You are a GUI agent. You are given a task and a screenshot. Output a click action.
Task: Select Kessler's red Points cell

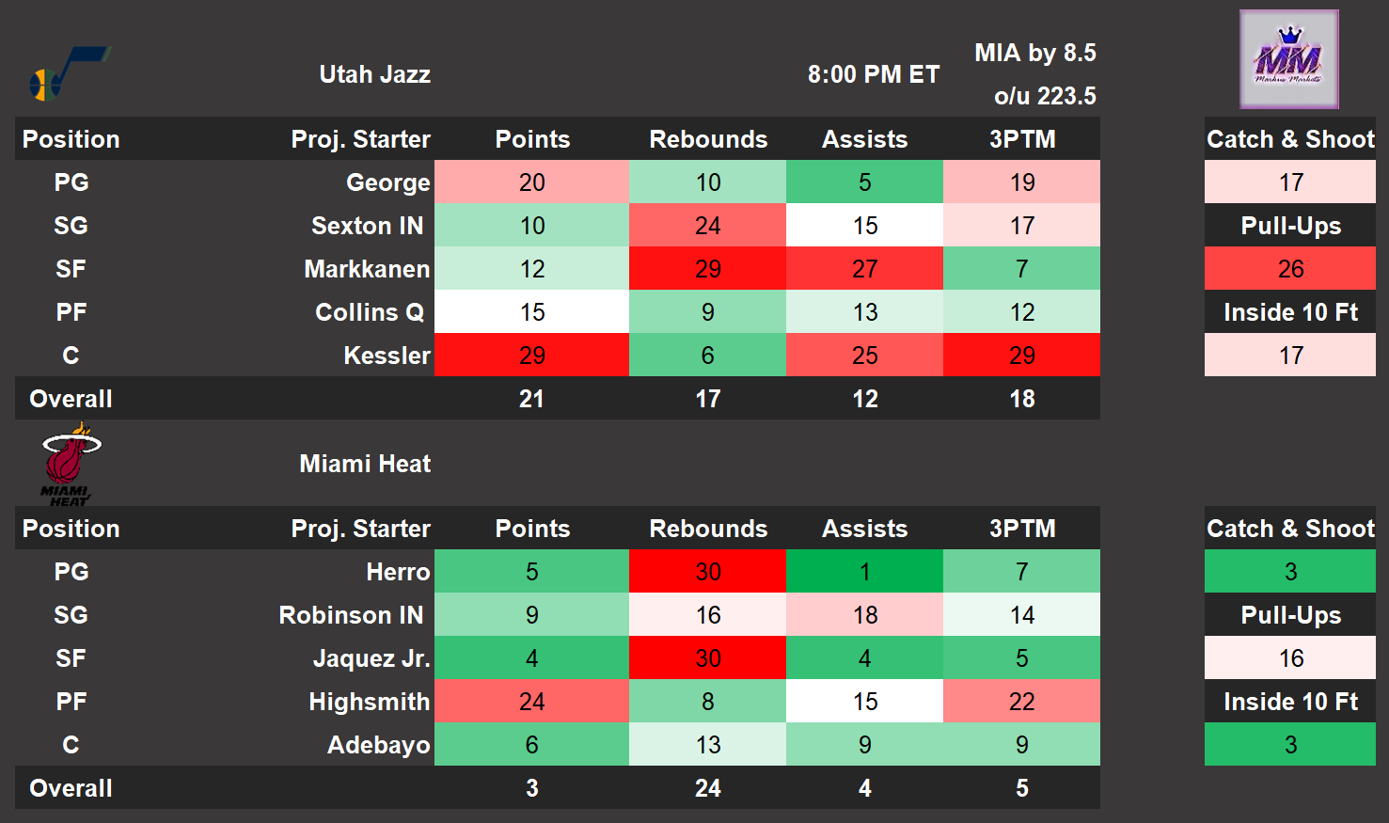tap(532, 356)
